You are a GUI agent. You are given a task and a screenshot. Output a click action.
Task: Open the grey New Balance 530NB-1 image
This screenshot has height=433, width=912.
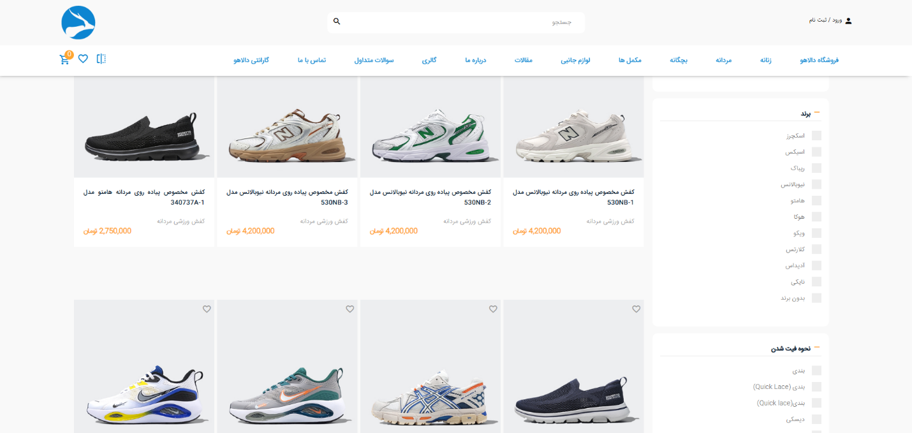pyautogui.click(x=573, y=127)
